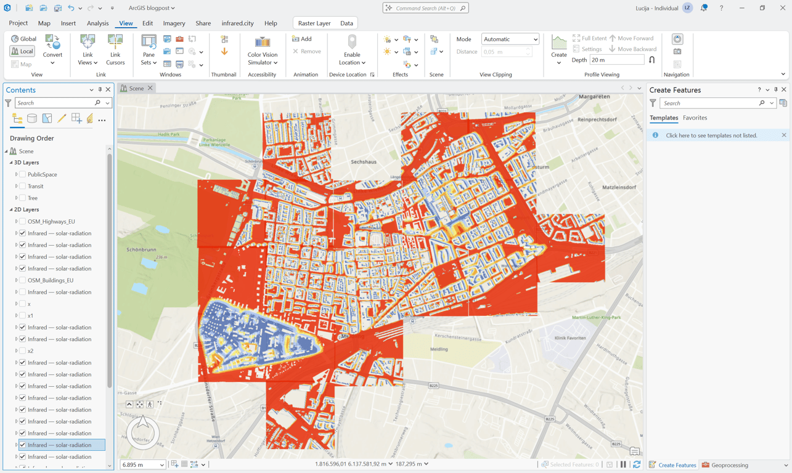Open the Convert view dropdown
This screenshot has width=792, height=473.
[x=52, y=51]
